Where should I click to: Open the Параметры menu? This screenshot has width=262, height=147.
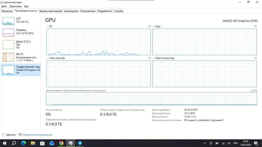[x=15, y=6]
